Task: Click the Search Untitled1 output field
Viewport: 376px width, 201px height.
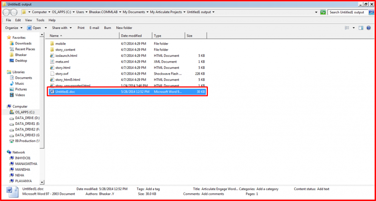Action: coord(346,12)
